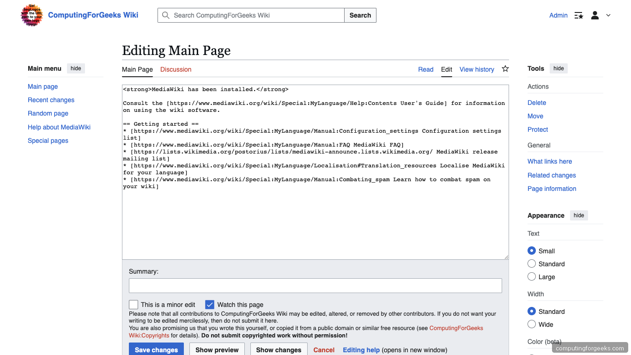Click the Save changes button

click(156, 350)
